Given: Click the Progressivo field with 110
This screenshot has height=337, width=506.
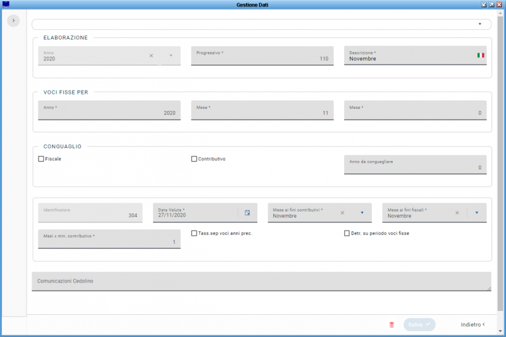Looking at the screenshot, I should tap(262, 56).
